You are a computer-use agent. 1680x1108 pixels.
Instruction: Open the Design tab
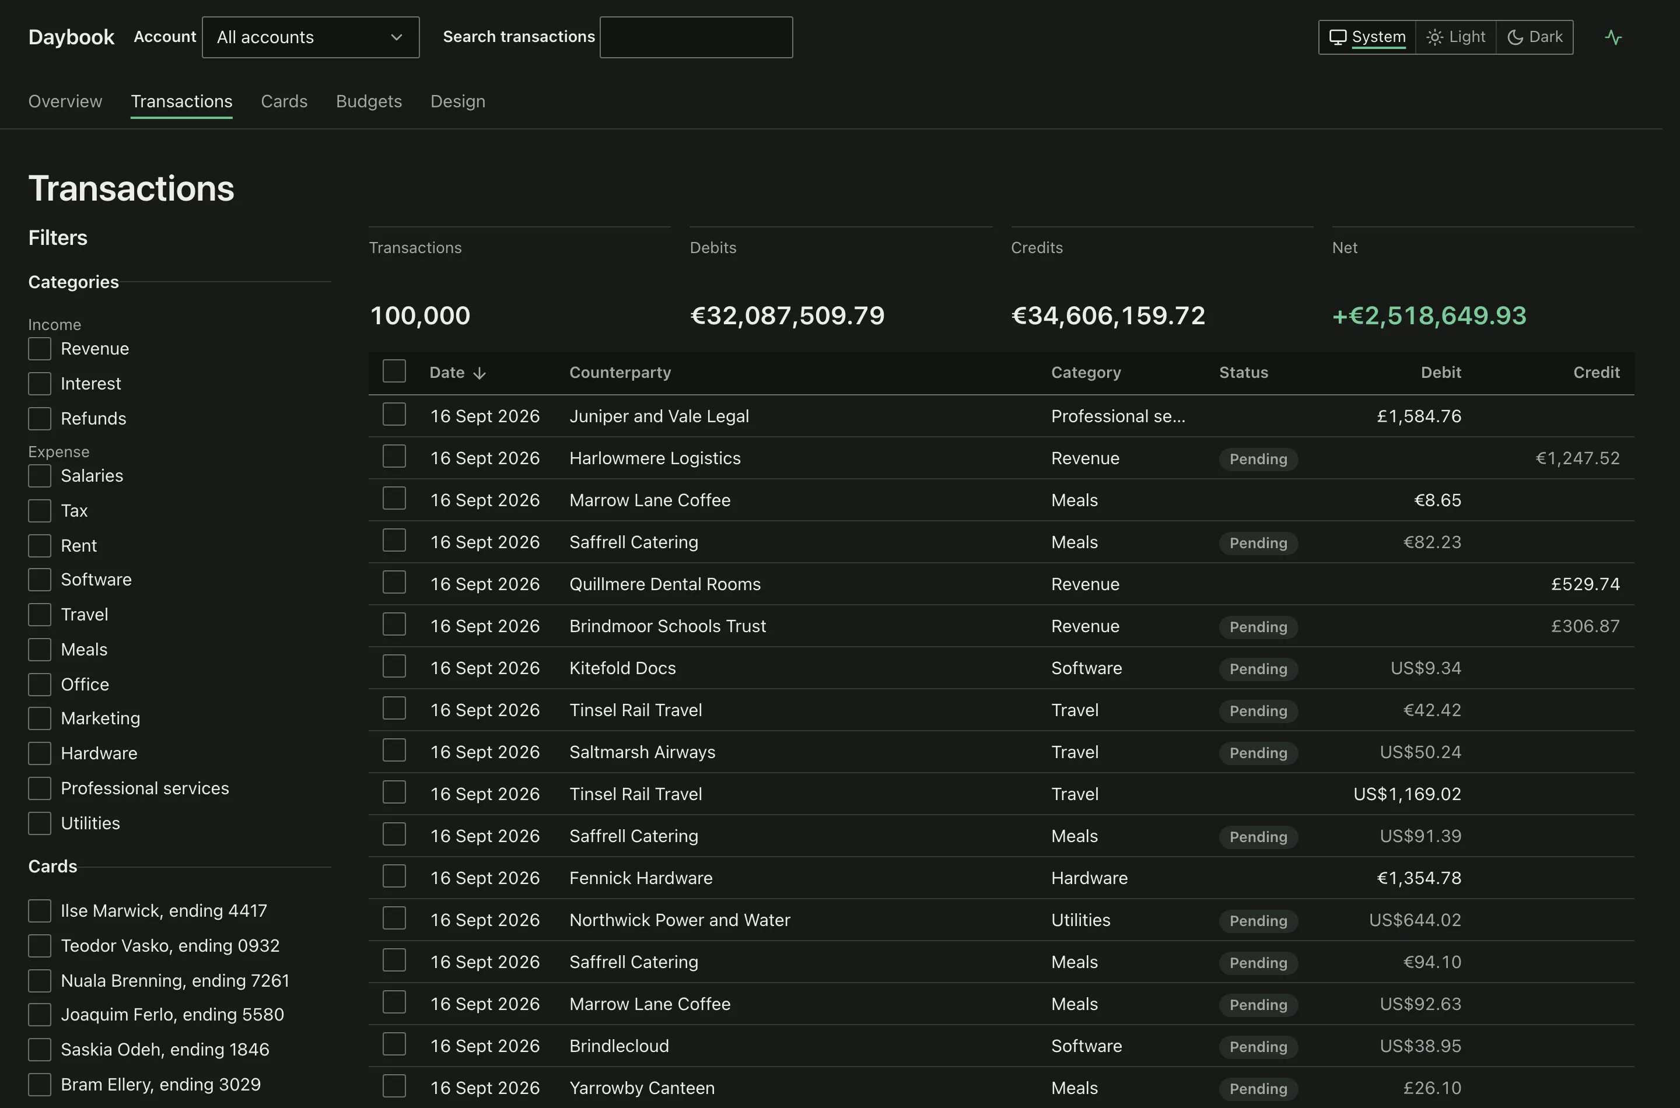[458, 101]
